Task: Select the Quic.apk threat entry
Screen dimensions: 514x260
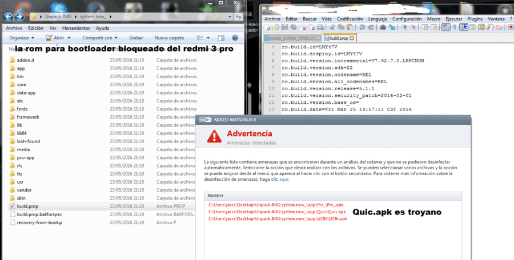Action: pos(277,212)
